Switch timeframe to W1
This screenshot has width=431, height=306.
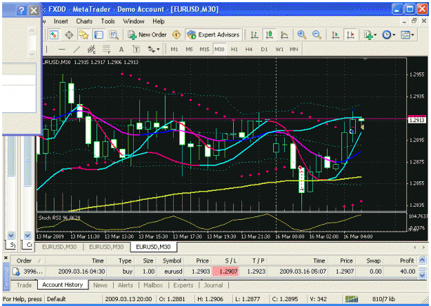(x=279, y=50)
